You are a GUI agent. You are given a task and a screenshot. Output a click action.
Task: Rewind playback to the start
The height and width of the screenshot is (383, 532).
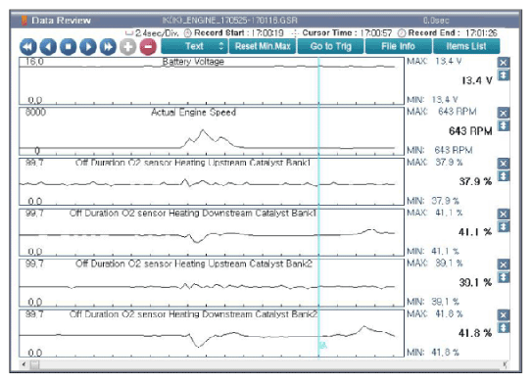28,46
